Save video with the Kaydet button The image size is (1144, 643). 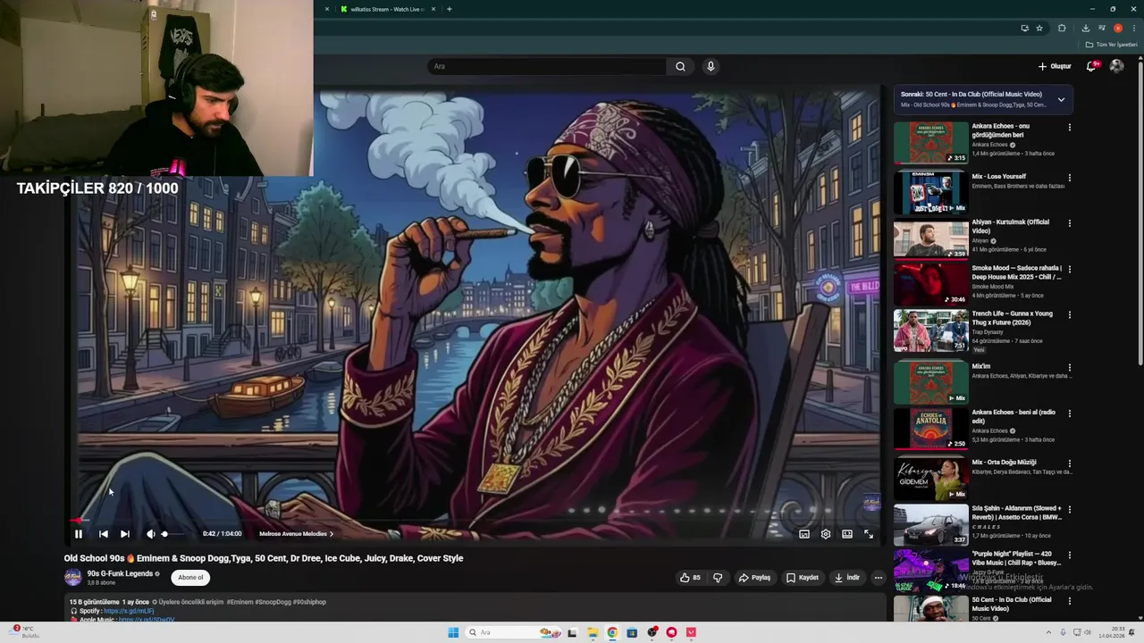803,578
